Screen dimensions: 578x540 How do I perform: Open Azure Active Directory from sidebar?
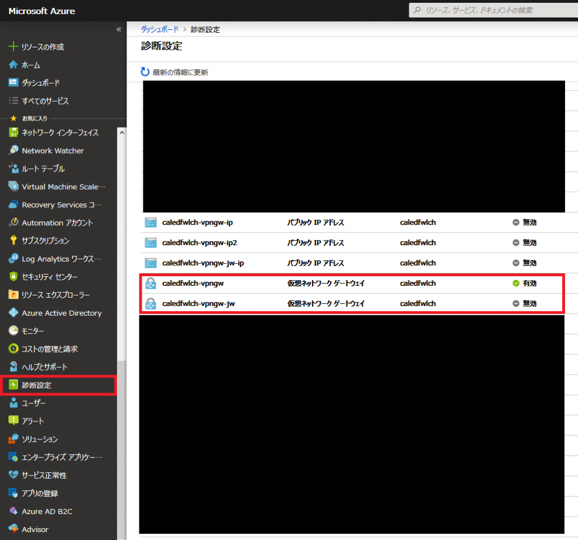(x=62, y=313)
